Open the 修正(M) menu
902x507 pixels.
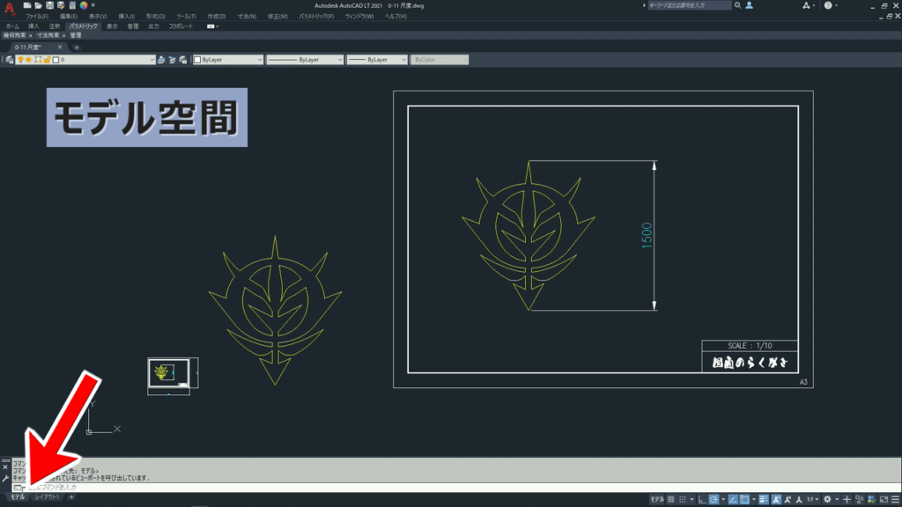(x=277, y=16)
